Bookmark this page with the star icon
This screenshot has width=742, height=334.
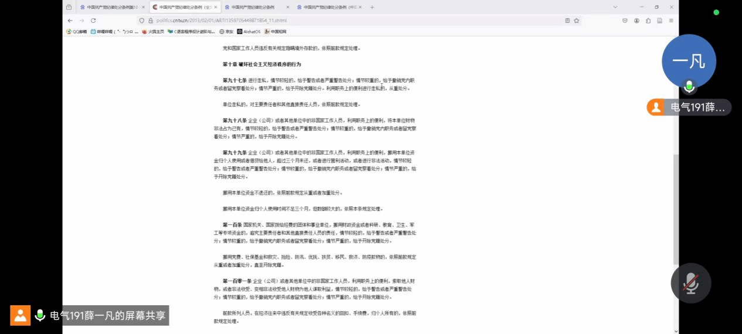[x=577, y=20]
